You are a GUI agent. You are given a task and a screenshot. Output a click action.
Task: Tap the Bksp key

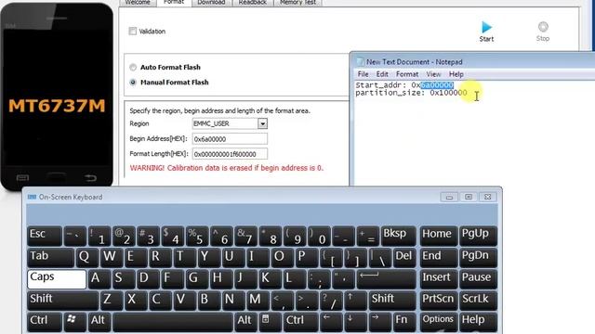pyautogui.click(x=398, y=236)
